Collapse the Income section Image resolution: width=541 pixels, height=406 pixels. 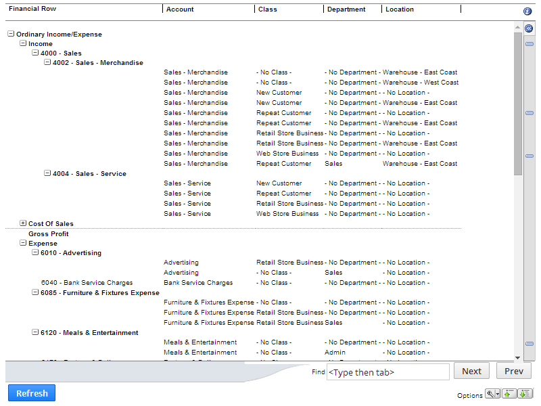[x=23, y=43]
